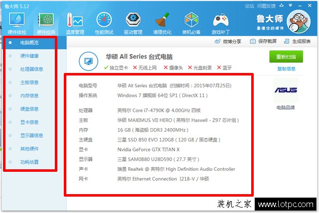Launch 性能测试 performance test icon
This screenshot has width=319, height=213.
point(104,23)
